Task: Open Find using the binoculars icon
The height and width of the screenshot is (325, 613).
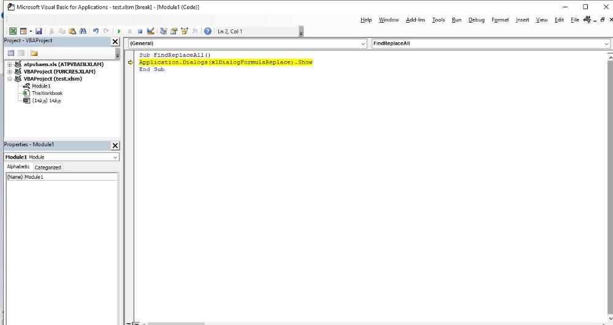Action: [83, 31]
